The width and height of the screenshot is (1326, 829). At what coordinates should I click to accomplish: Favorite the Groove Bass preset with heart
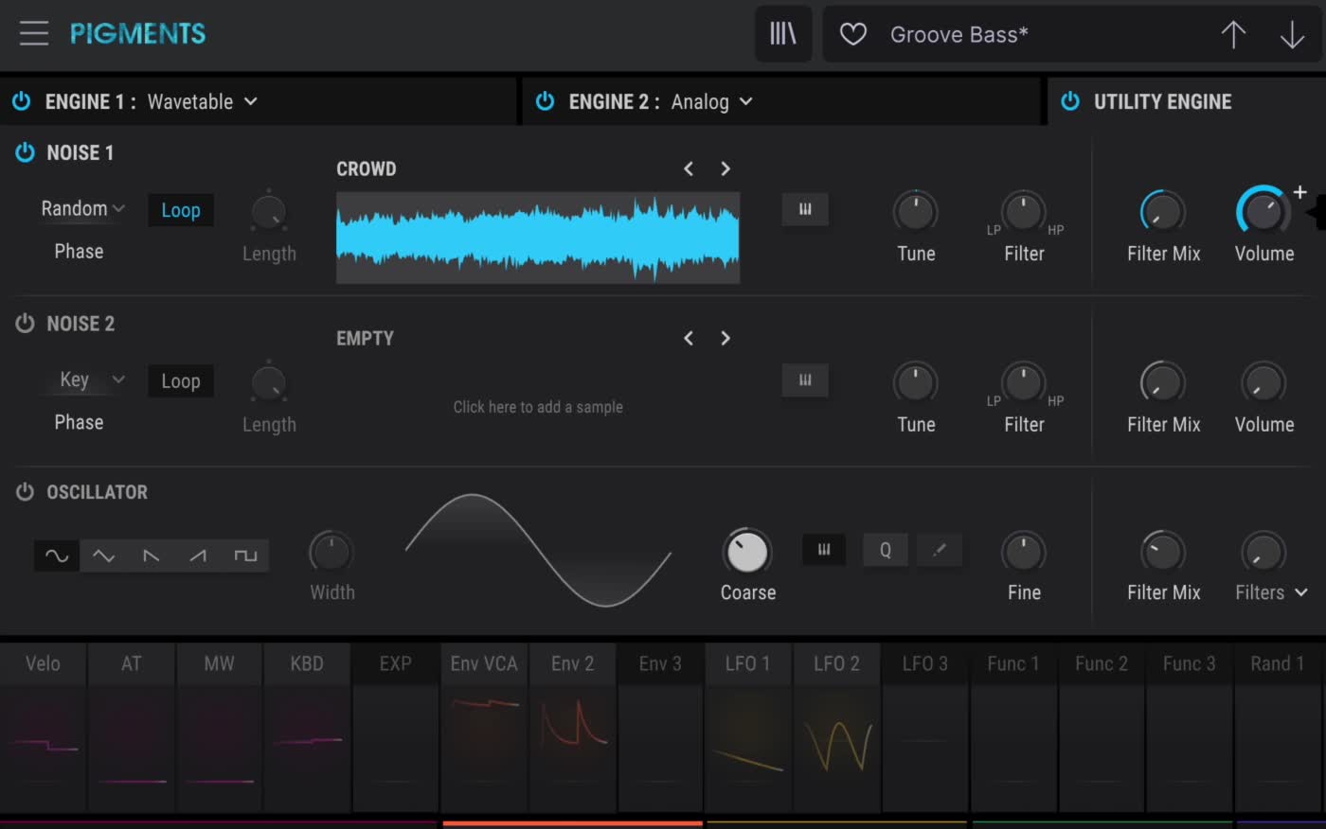coord(853,35)
